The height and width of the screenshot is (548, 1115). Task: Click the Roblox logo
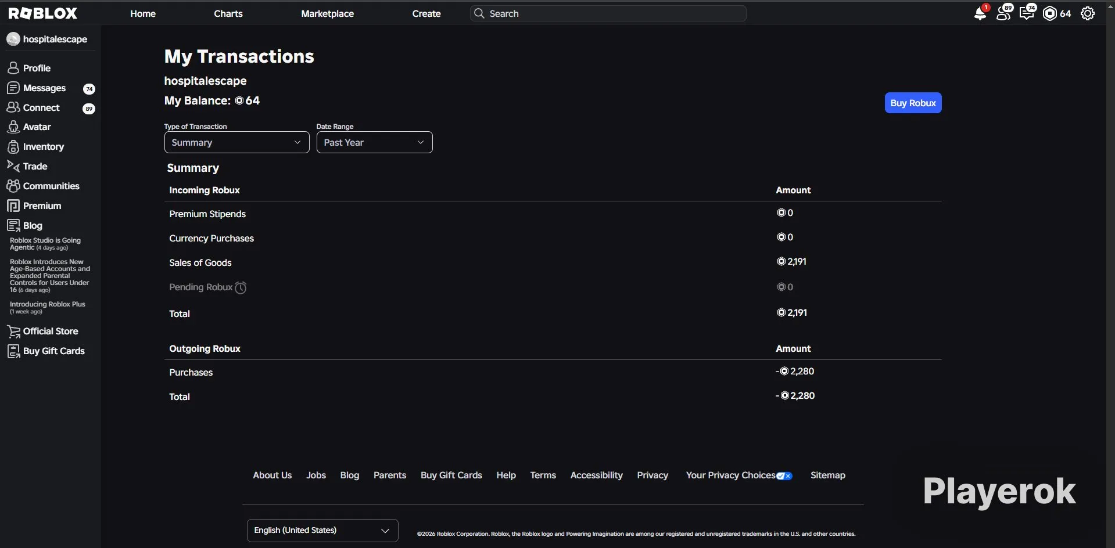point(42,13)
